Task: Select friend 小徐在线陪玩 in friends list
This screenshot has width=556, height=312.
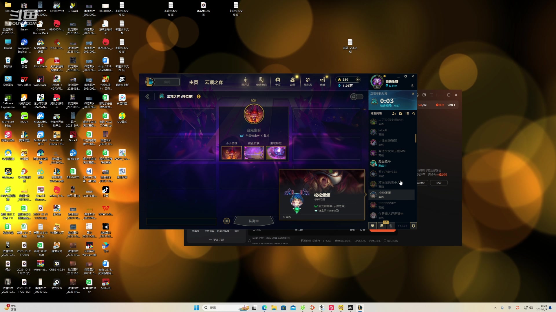Action: click(x=392, y=142)
